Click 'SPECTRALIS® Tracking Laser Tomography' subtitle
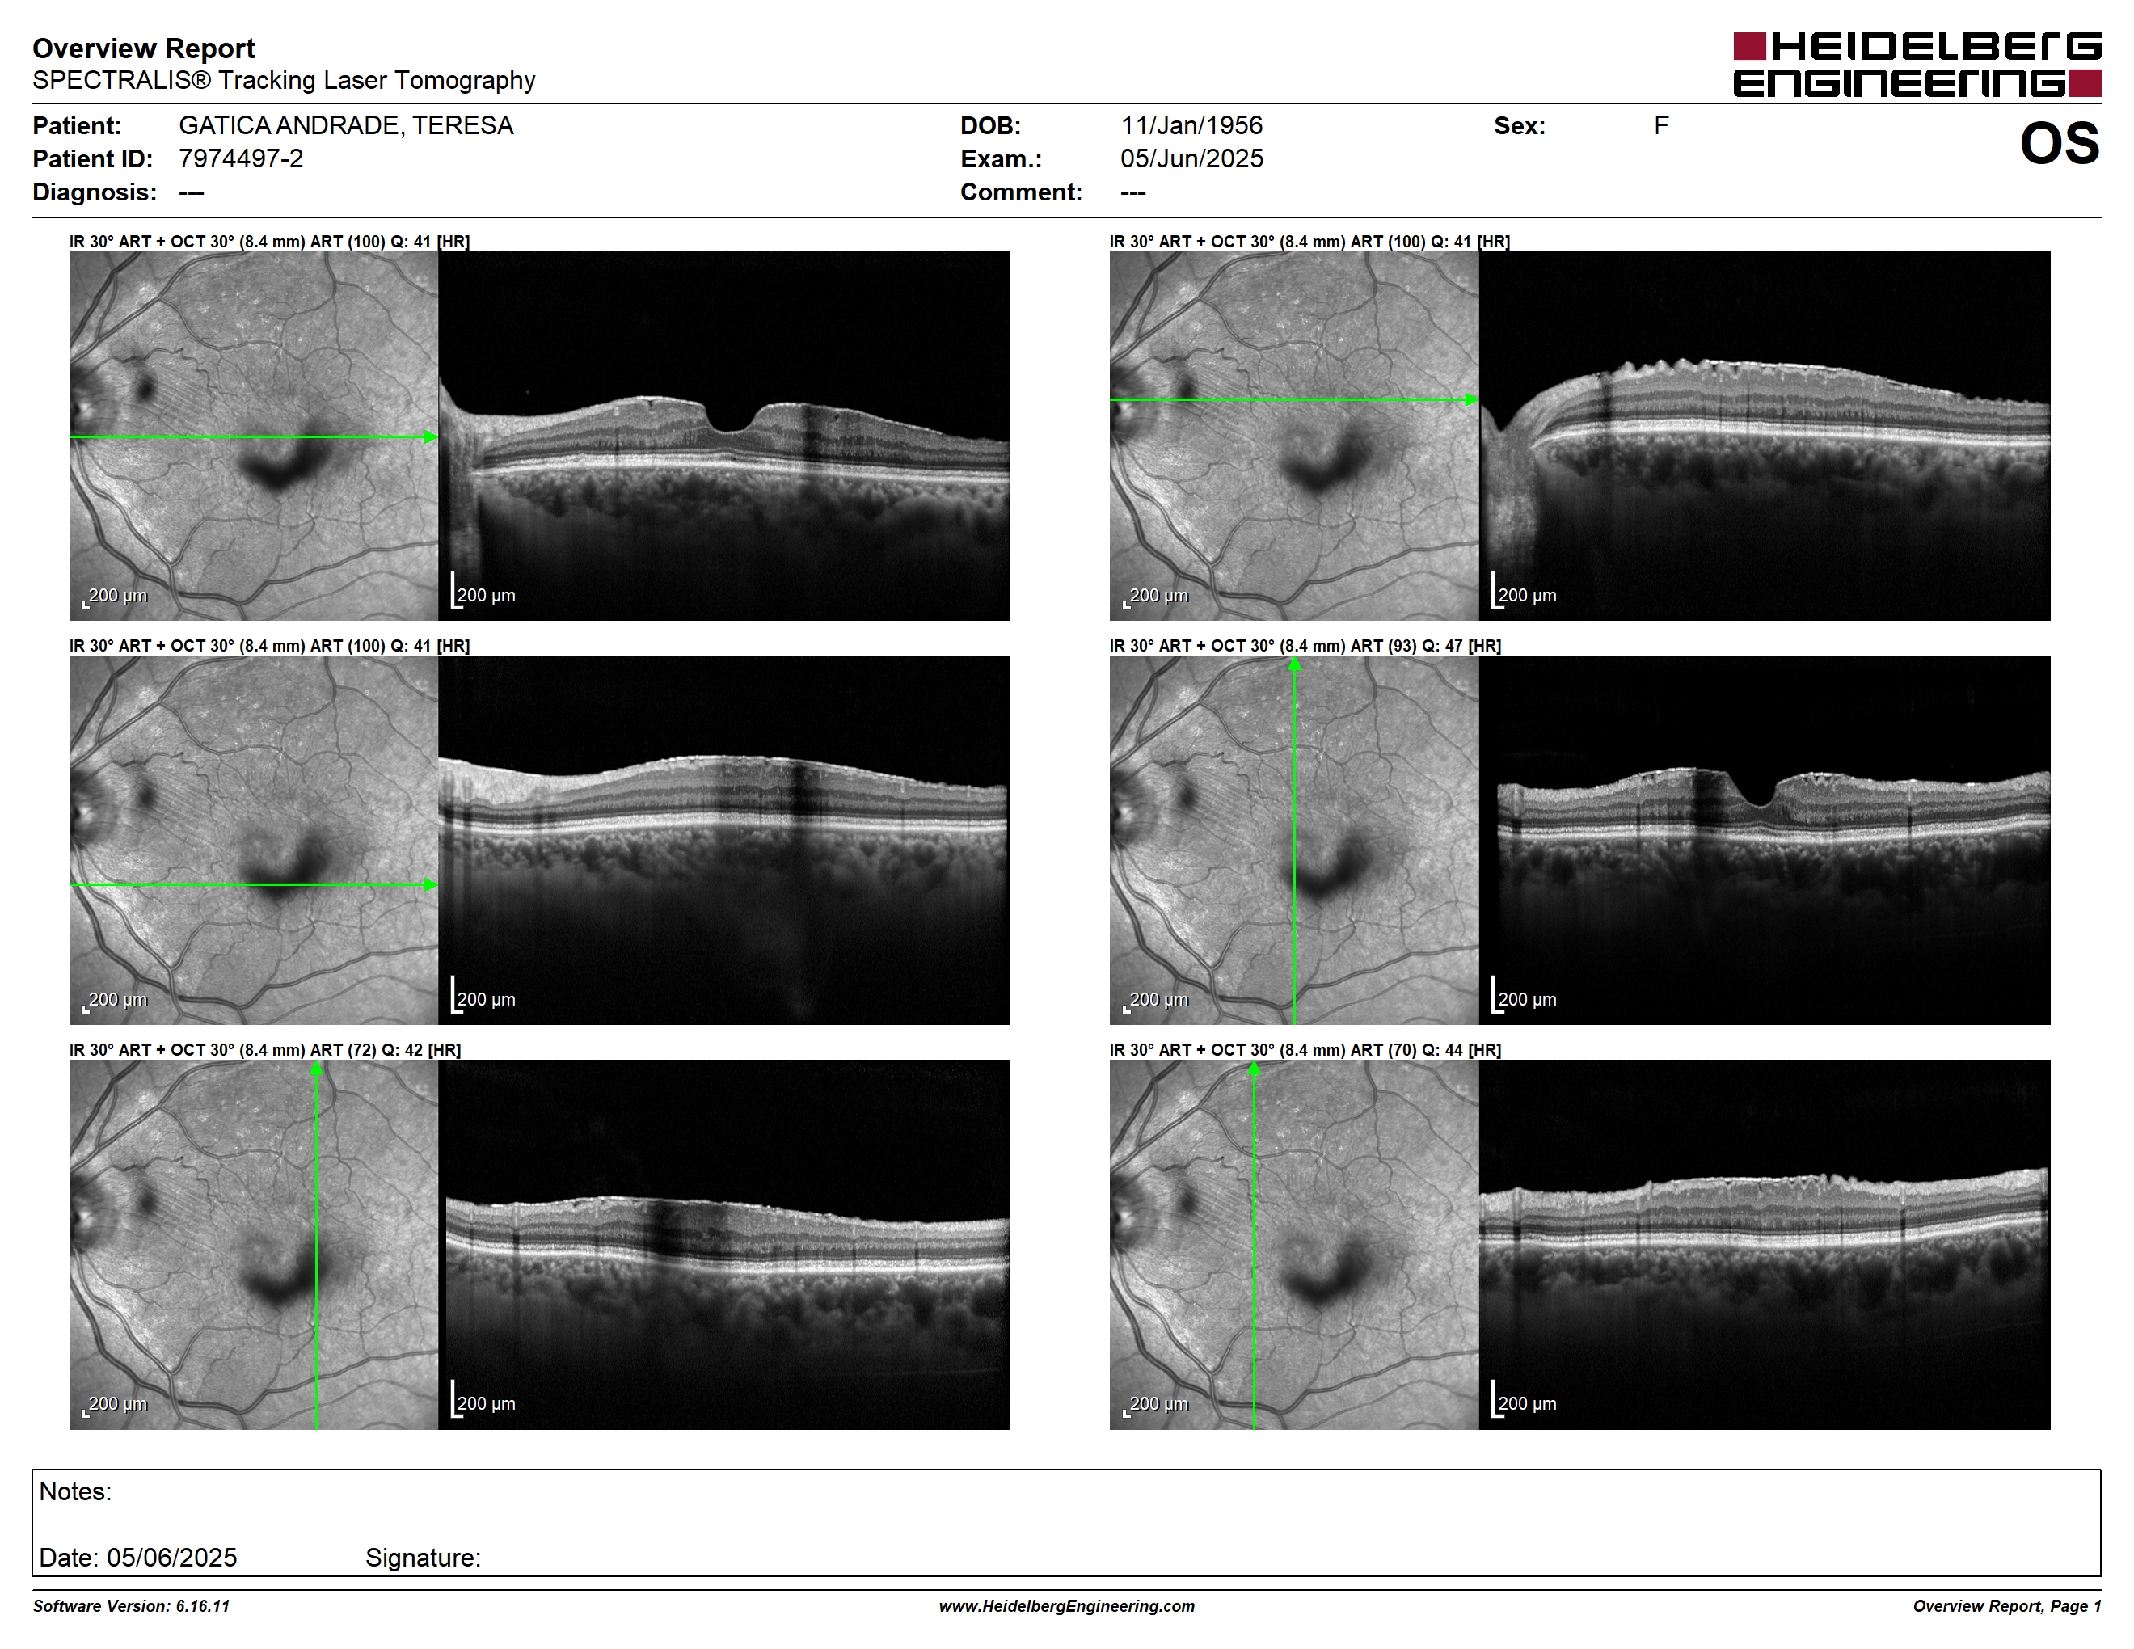 (x=284, y=80)
